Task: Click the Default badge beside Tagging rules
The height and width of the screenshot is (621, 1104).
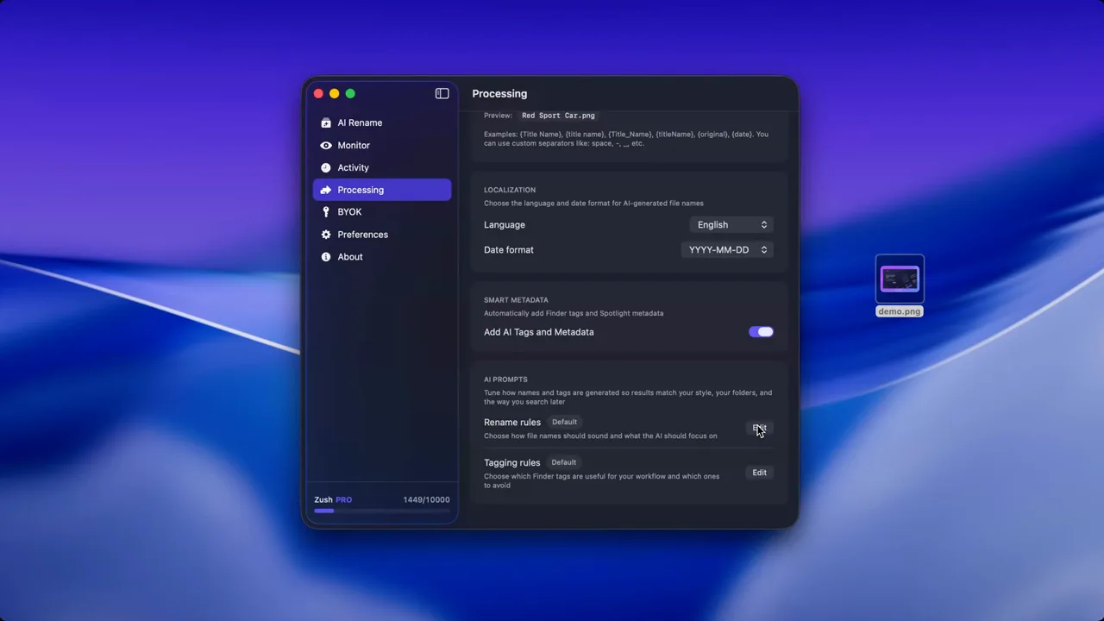Action: tap(563, 462)
